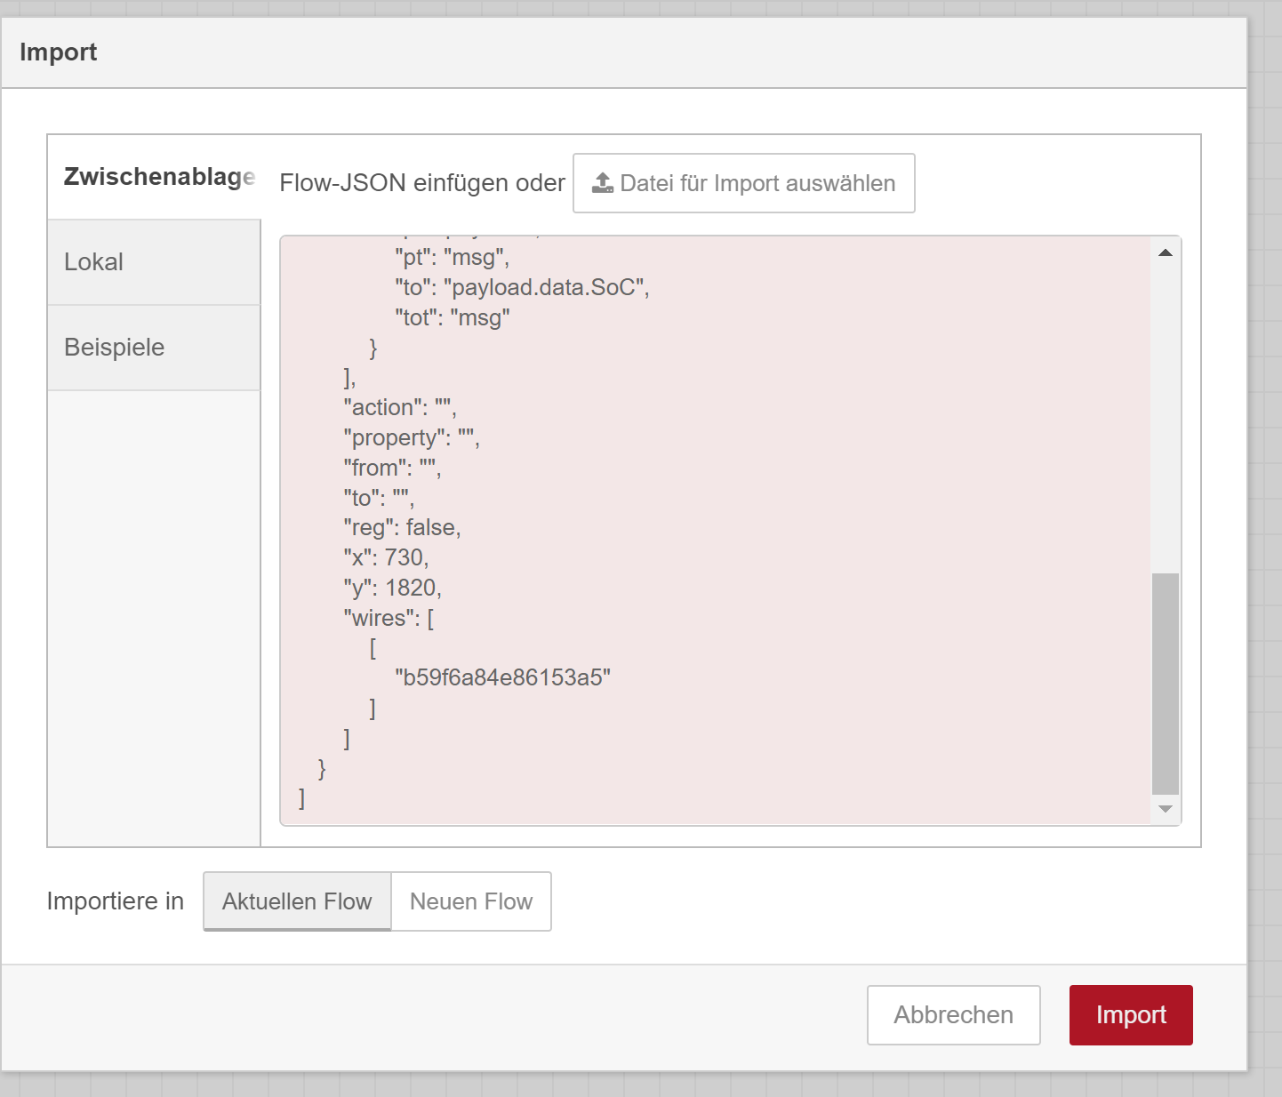Click the wire ID "b59f6a84e86153a5"
Screen dimensions: 1282x1097
coord(503,678)
